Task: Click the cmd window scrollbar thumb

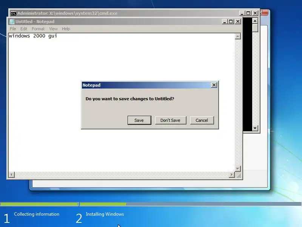Action: point(255,28)
